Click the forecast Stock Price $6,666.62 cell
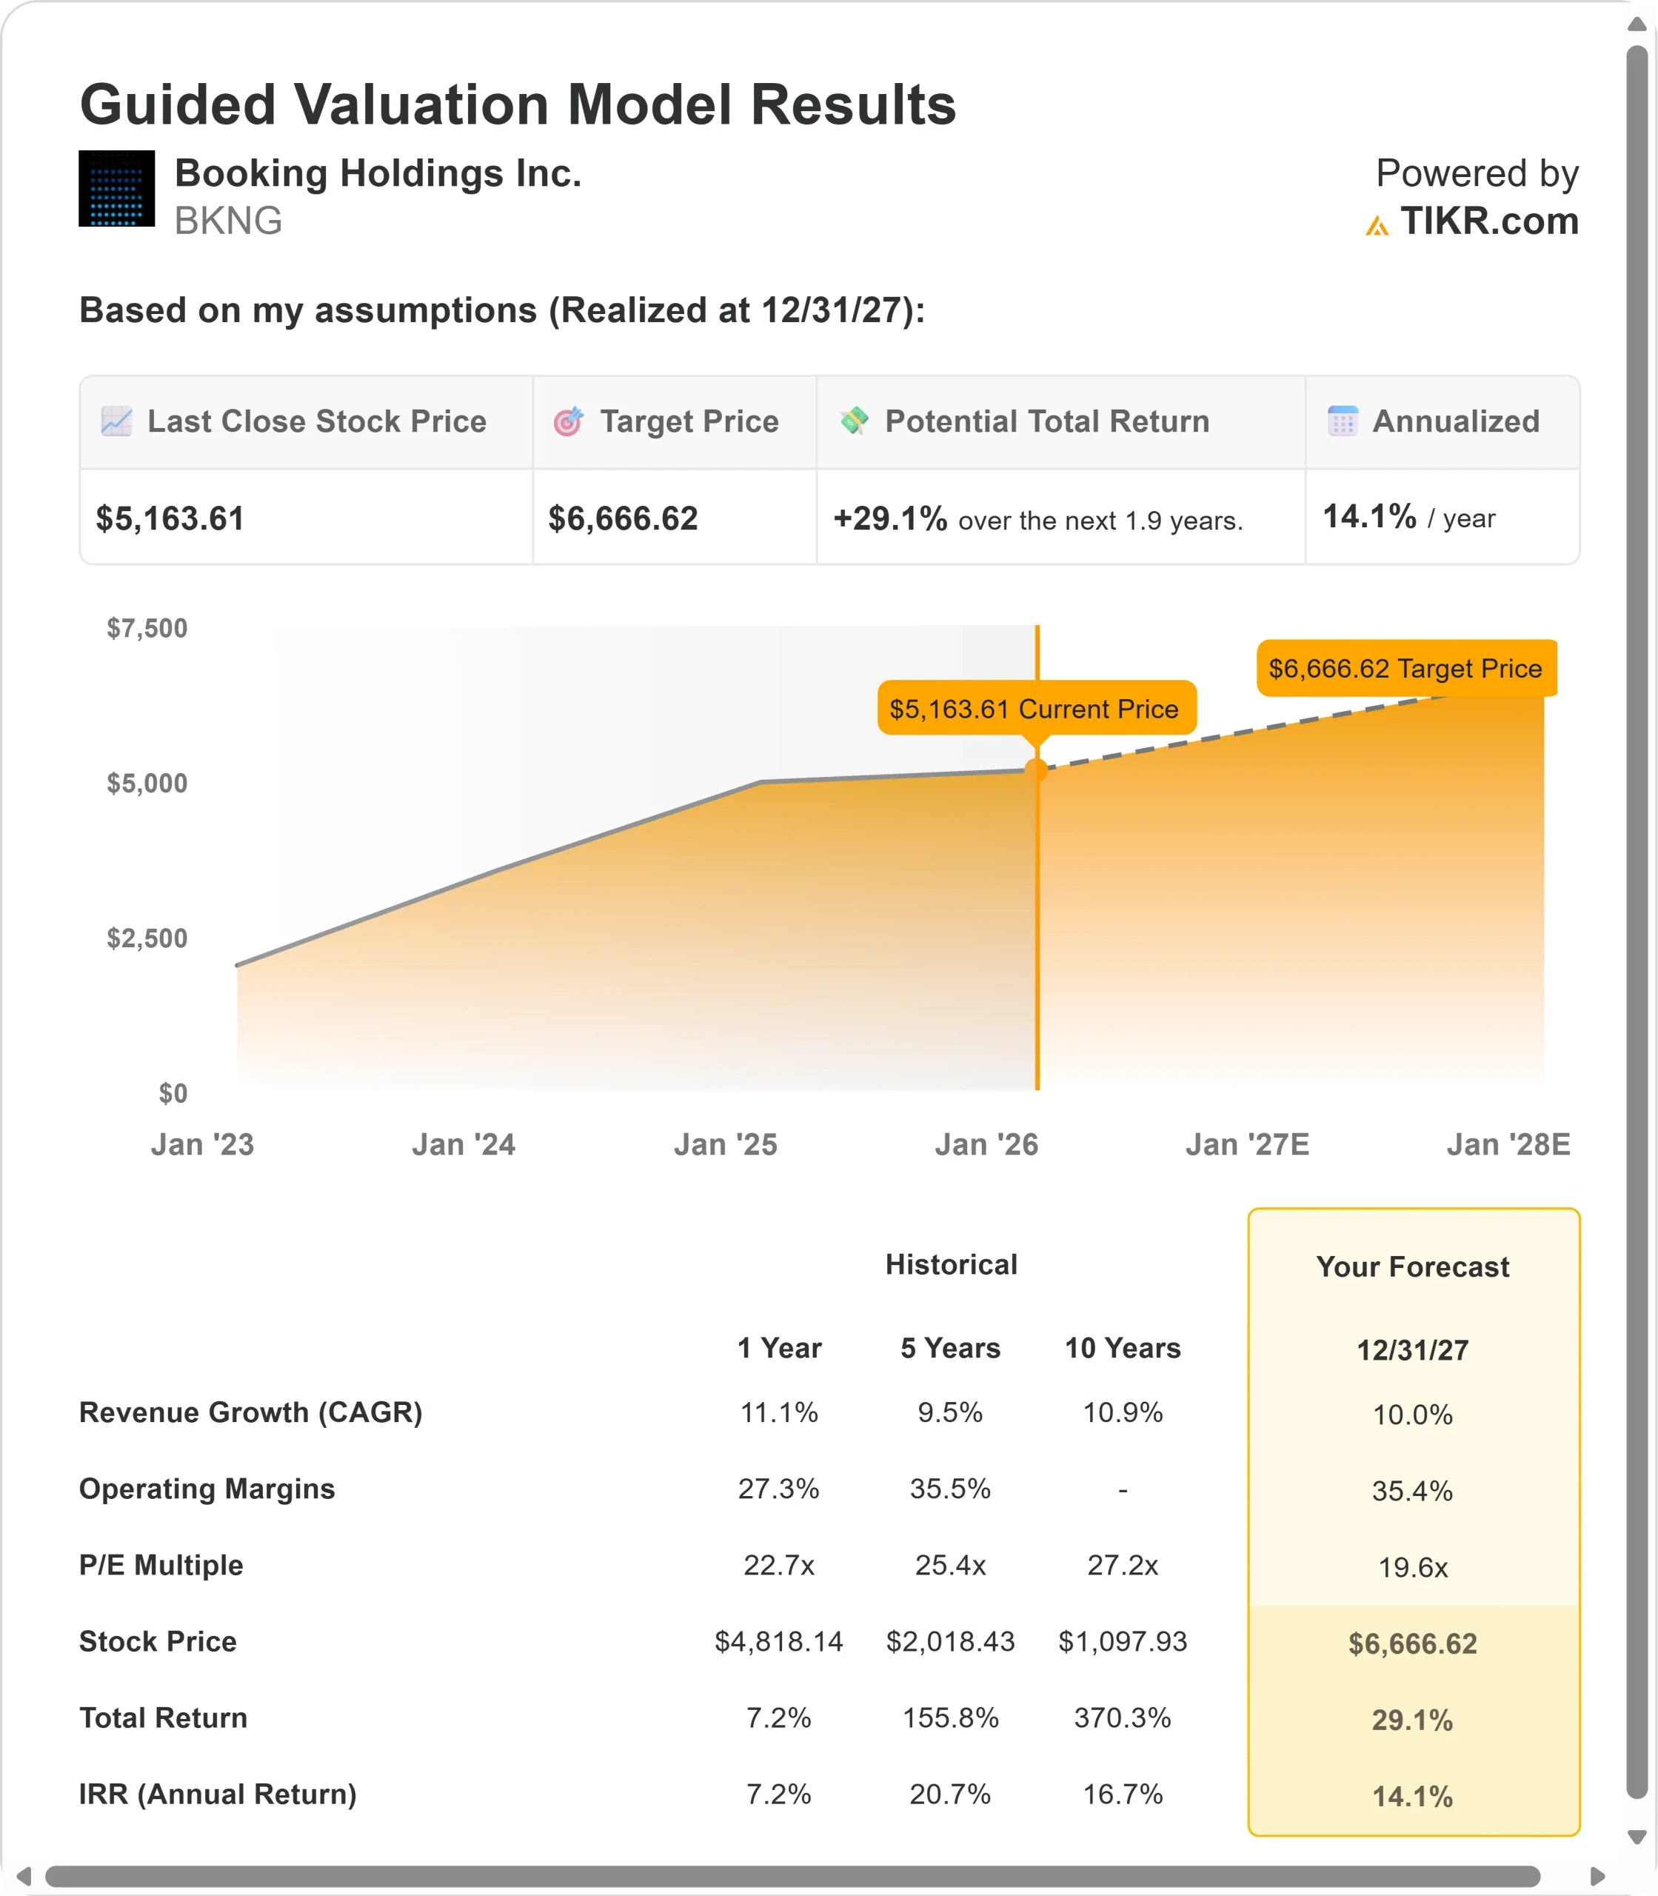 1412,1643
